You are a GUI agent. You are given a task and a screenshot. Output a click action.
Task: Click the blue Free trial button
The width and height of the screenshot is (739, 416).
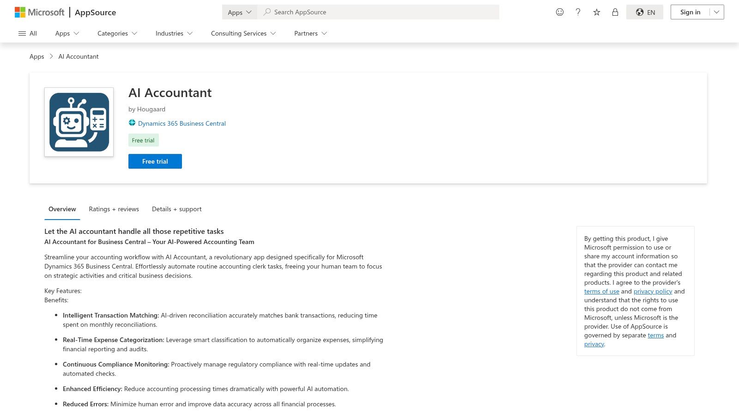tap(155, 161)
